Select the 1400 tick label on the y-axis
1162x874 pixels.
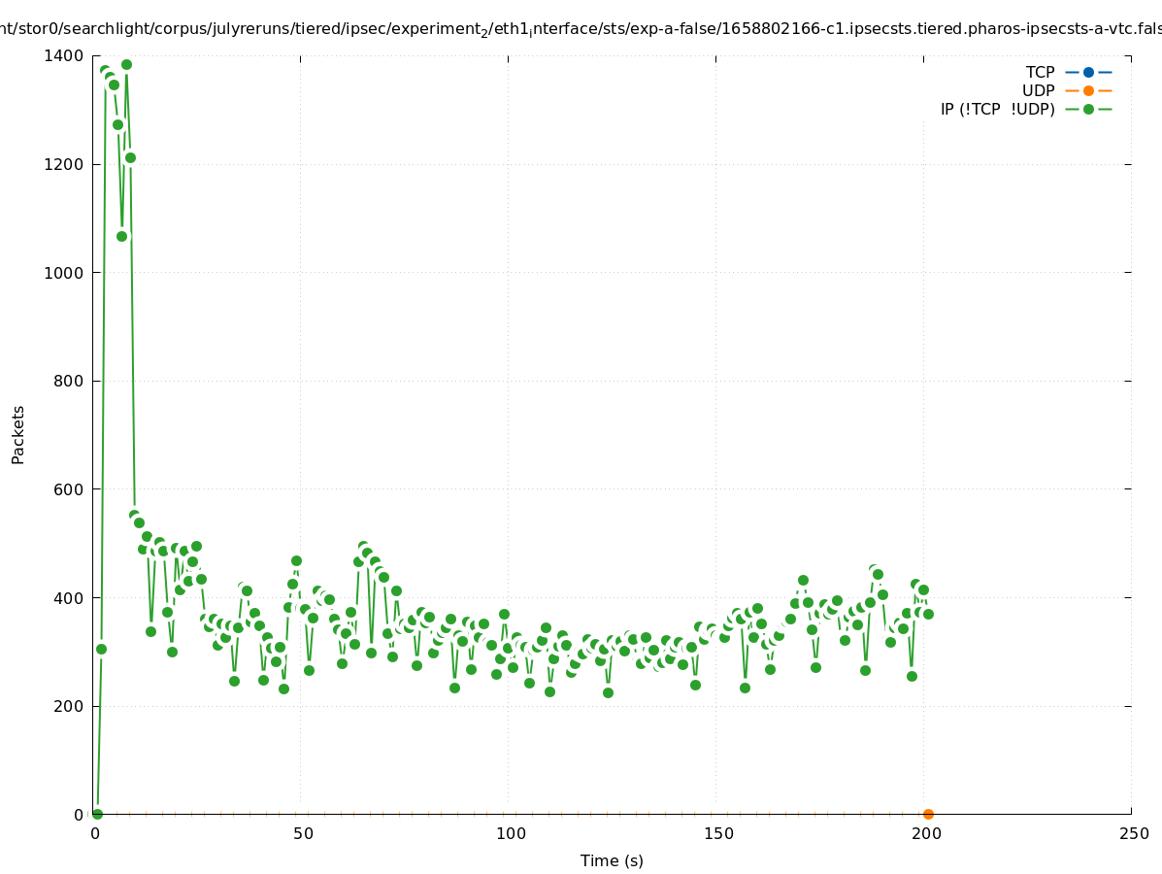click(64, 55)
